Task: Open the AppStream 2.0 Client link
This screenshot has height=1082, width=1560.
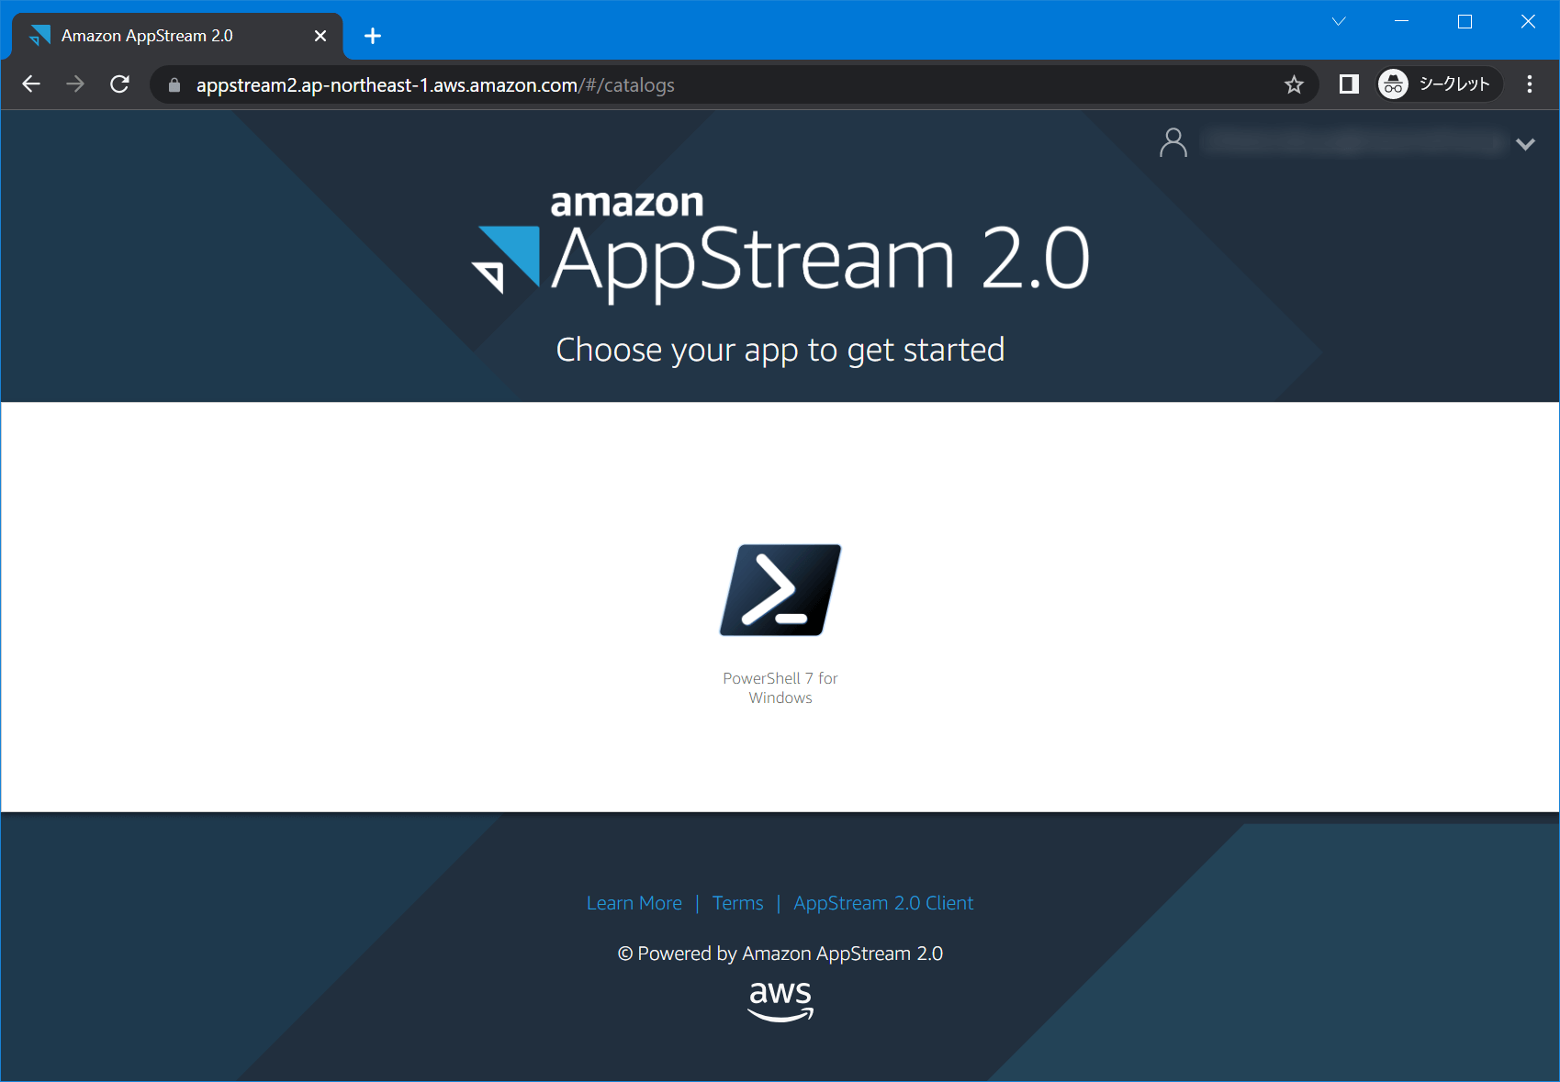Action: [x=883, y=903]
